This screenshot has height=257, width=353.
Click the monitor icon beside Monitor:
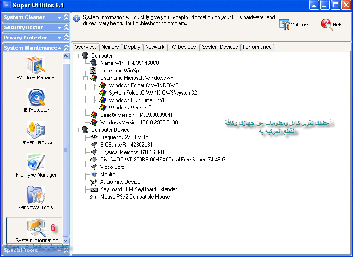pos(94,174)
